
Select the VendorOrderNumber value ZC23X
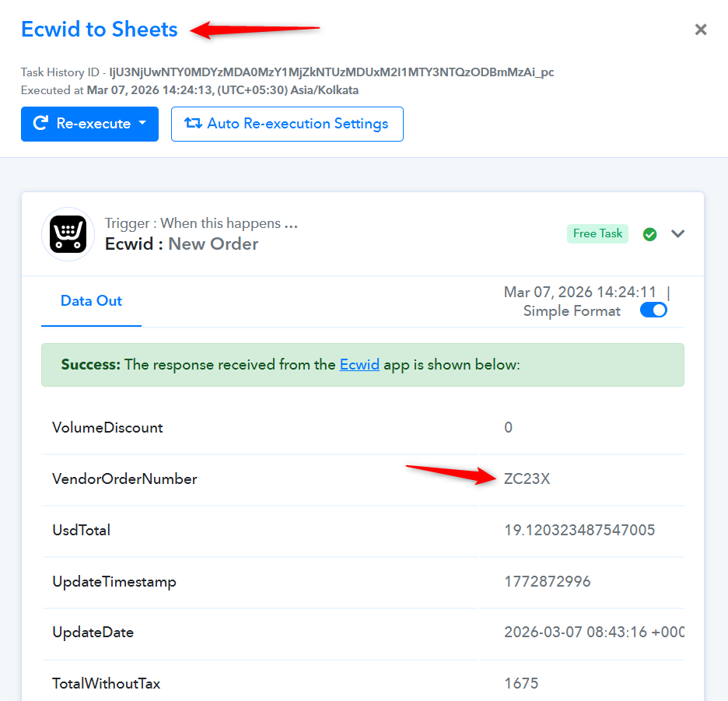[527, 479]
